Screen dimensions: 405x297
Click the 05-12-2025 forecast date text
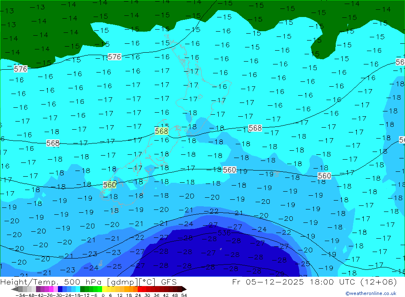275,282
